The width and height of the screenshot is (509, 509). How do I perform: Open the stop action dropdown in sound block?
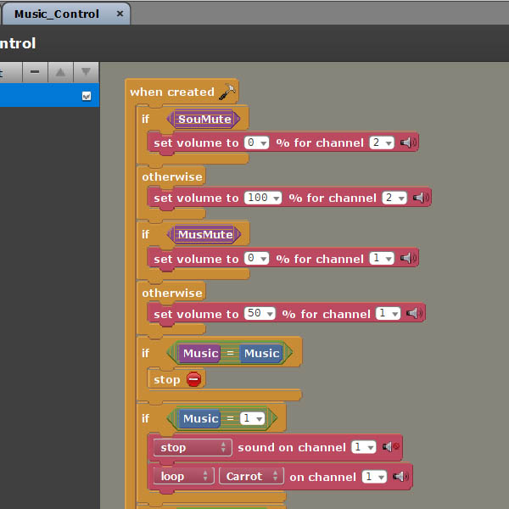pyautogui.click(x=193, y=447)
